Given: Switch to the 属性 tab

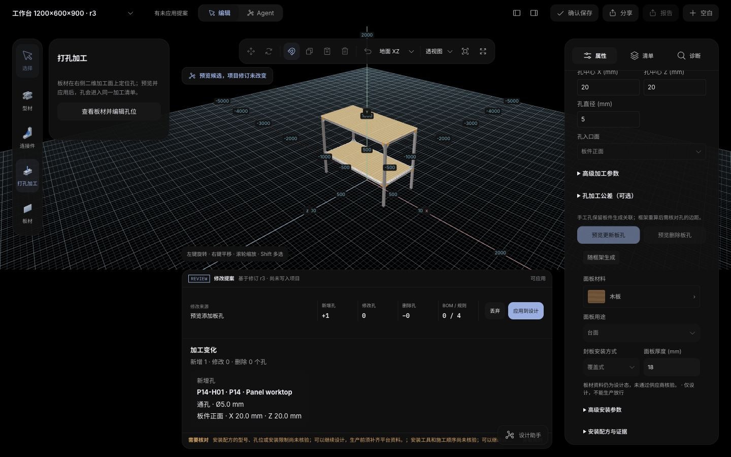Looking at the screenshot, I should [594, 56].
